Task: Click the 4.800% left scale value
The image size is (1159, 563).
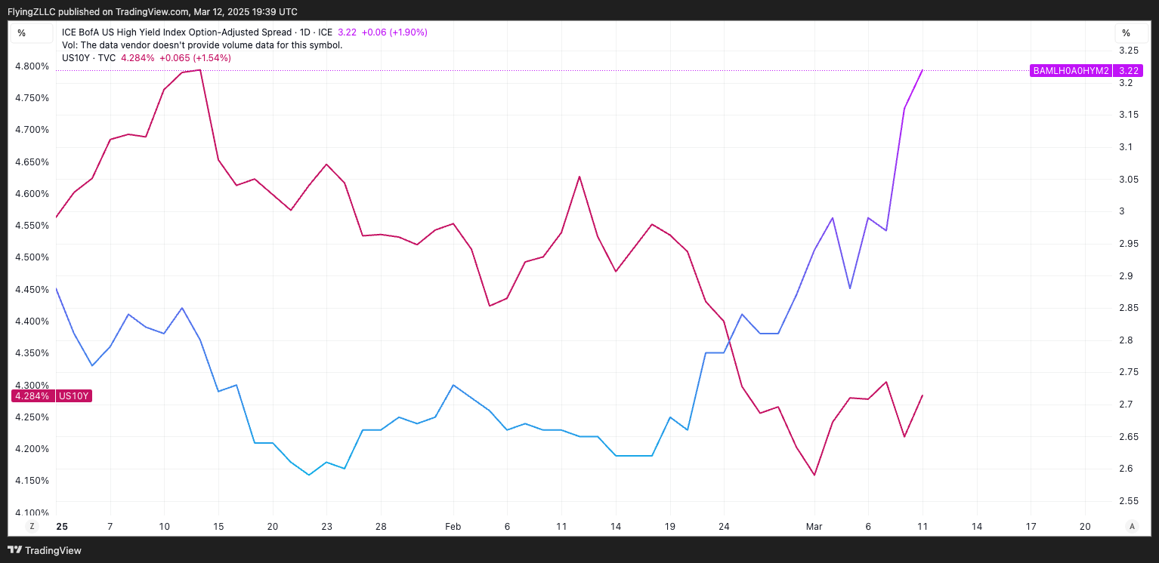Action: [x=32, y=66]
